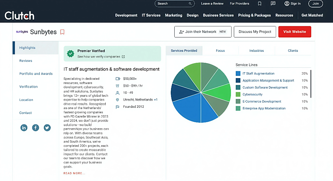The height and width of the screenshot is (181, 333).
Task: Open saved bookmarks icon in top bar
Action: [x=260, y=4]
